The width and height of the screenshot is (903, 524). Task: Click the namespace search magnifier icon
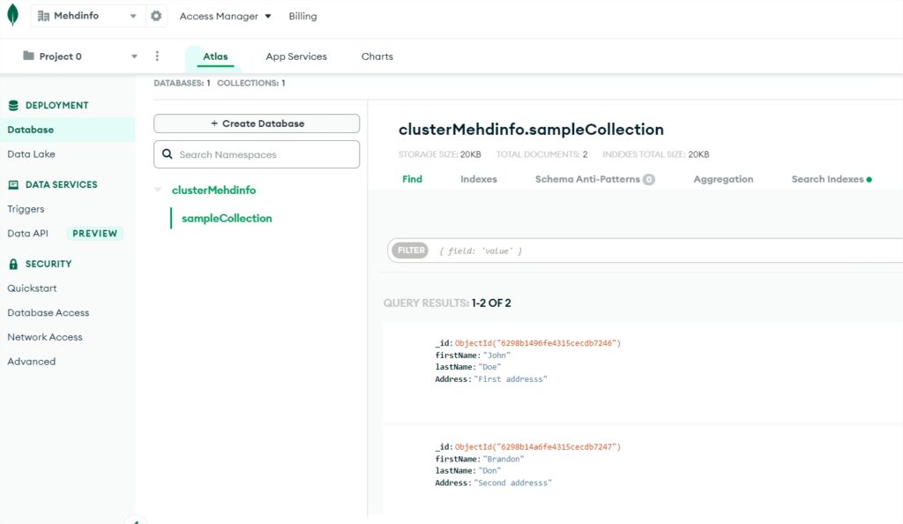point(167,153)
